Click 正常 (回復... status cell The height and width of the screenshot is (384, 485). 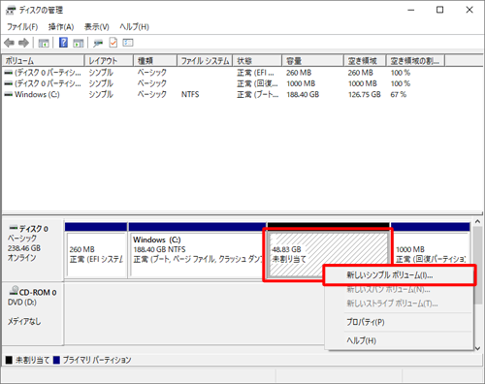(257, 83)
